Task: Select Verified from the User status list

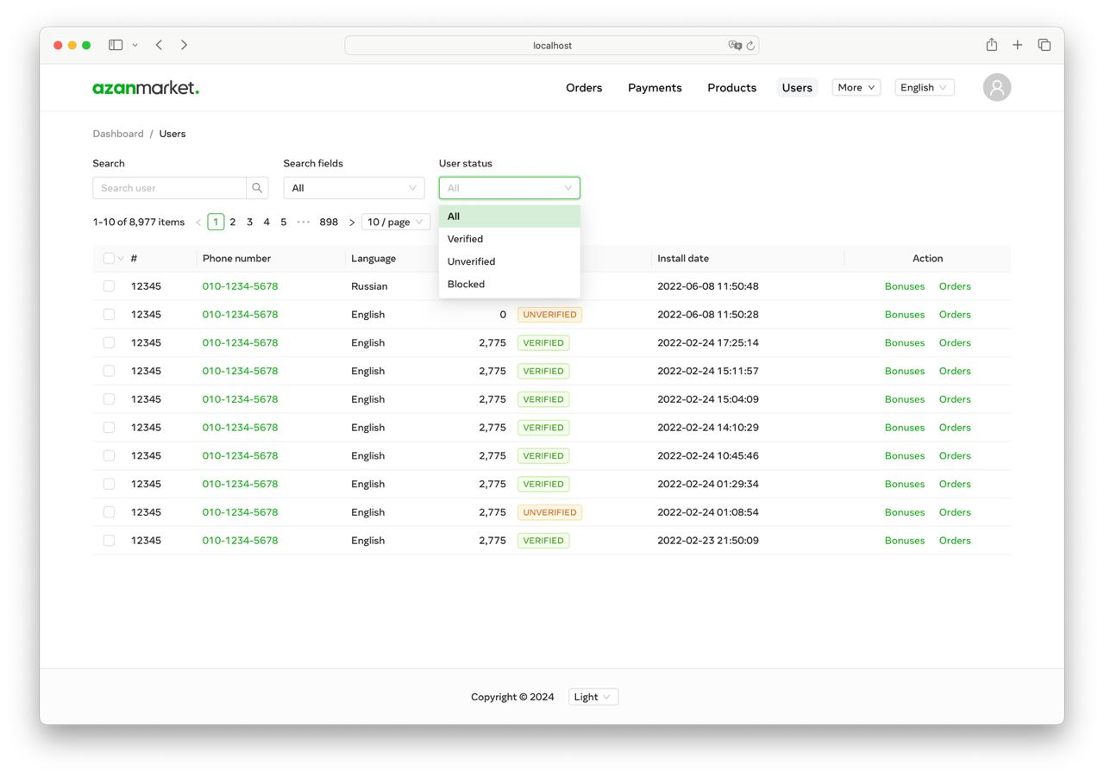Action: [465, 239]
